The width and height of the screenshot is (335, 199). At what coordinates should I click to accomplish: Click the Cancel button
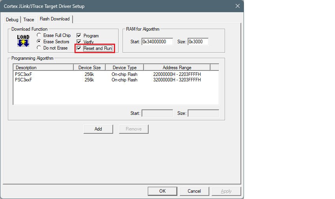[x=194, y=191]
